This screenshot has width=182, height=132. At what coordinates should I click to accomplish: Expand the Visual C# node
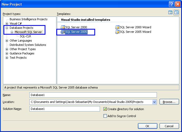(7, 23)
